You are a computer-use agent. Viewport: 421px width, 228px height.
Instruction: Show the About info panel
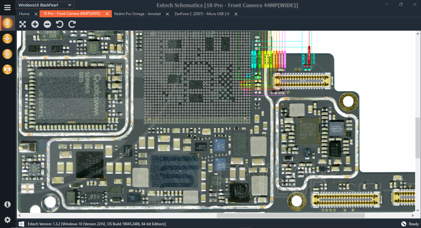tap(7, 204)
